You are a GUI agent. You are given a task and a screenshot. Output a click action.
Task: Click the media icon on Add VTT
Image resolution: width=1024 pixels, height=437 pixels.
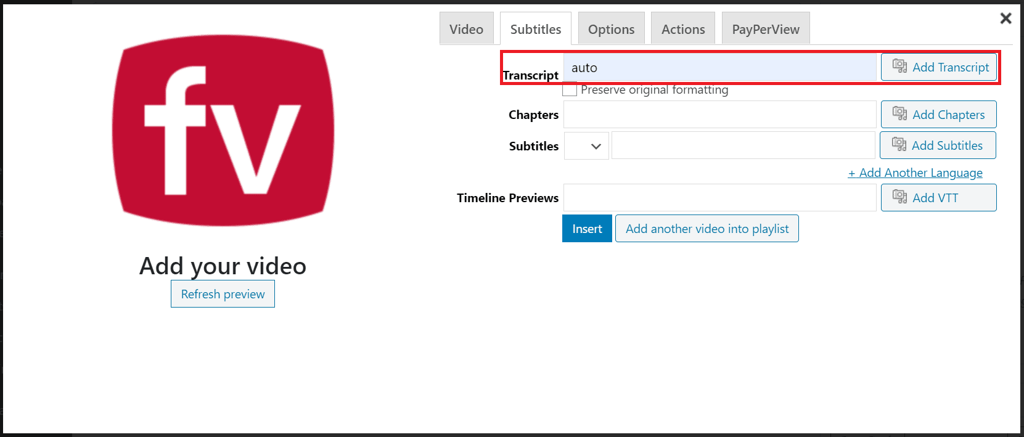pos(899,197)
